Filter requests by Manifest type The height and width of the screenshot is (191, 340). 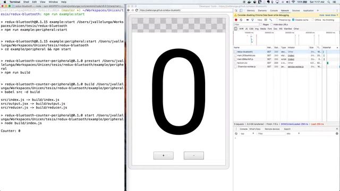point(288,29)
